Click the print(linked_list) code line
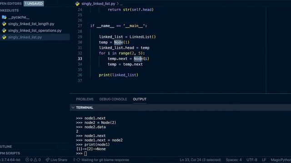The height and width of the screenshot is (163, 291). point(118,75)
